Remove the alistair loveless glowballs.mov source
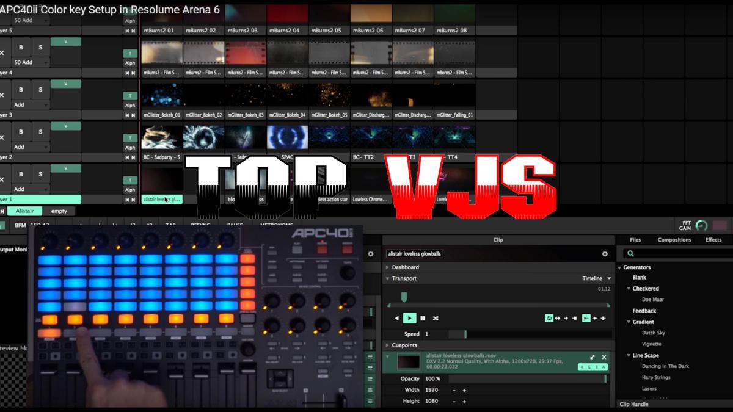 [604, 357]
